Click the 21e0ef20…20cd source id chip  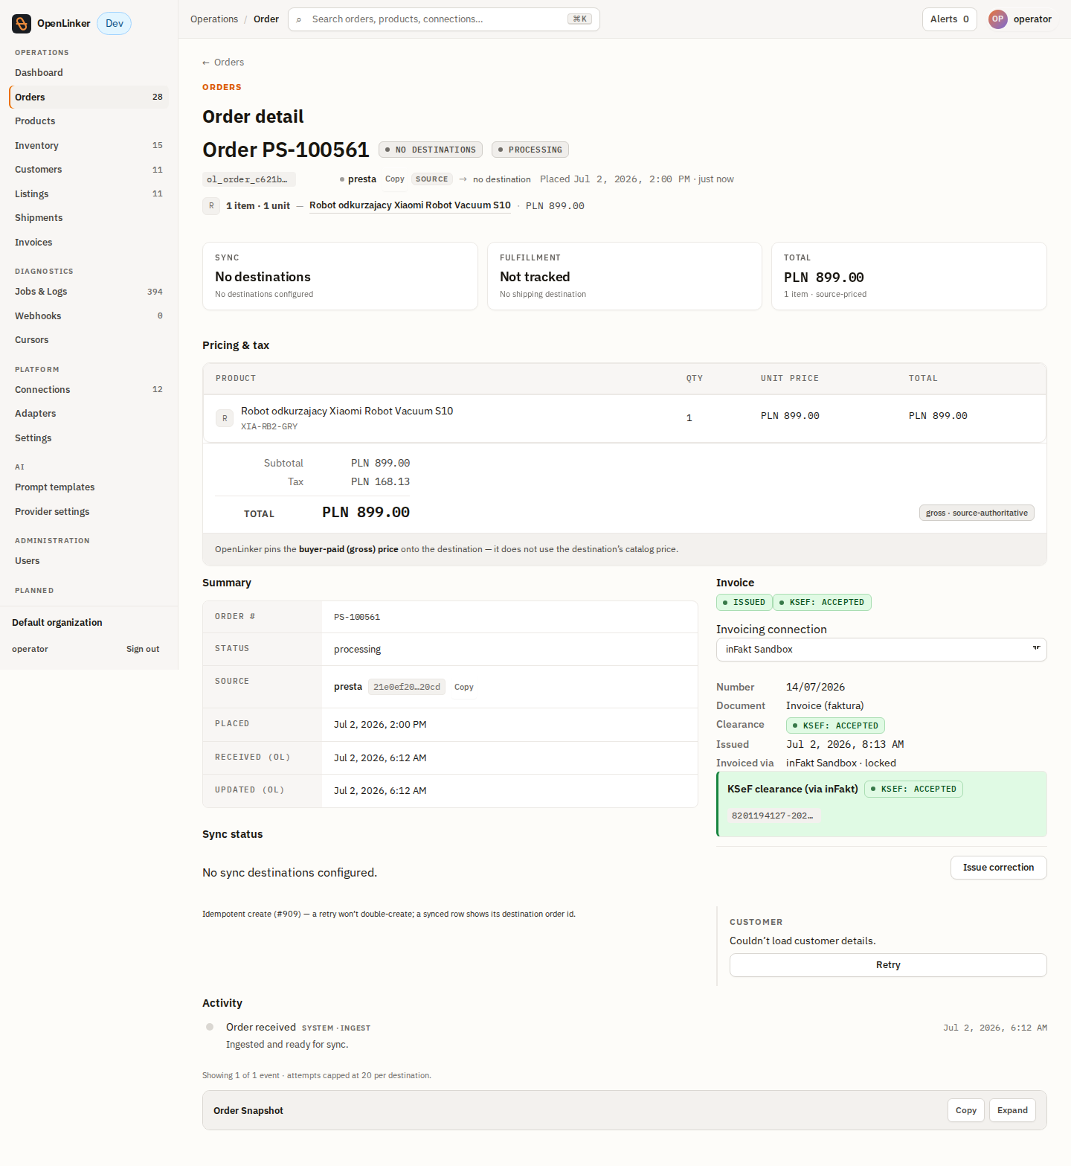pyautogui.click(x=407, y=687)
